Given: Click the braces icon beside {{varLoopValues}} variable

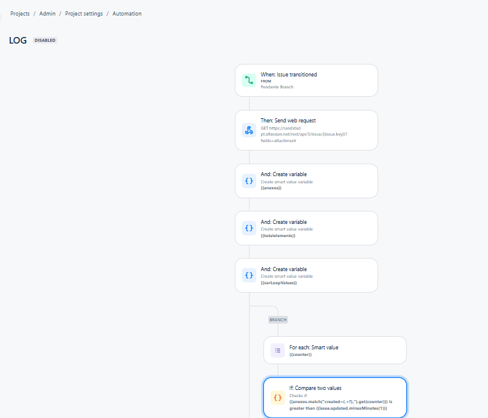Looking at the screenshot, I should click(x=249, y=275).
